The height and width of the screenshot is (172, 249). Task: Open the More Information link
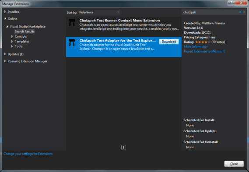pos(196,46)
